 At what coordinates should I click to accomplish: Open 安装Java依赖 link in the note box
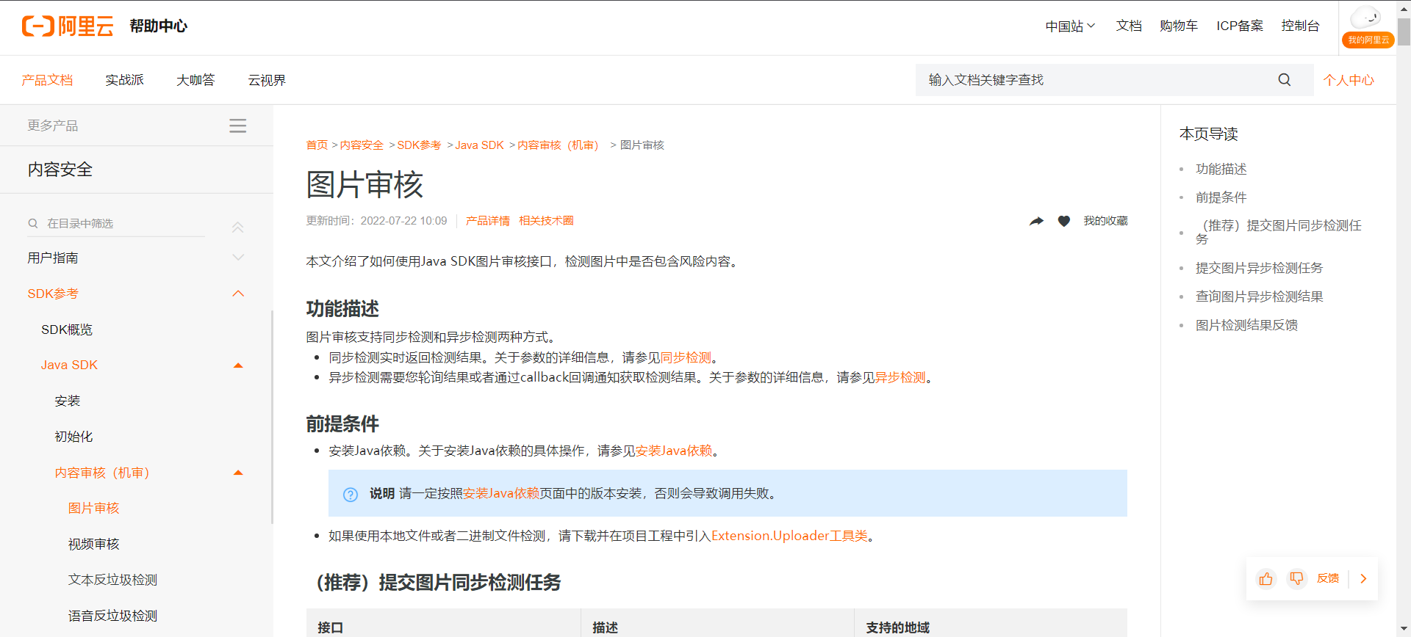click(x=501, y=493)
